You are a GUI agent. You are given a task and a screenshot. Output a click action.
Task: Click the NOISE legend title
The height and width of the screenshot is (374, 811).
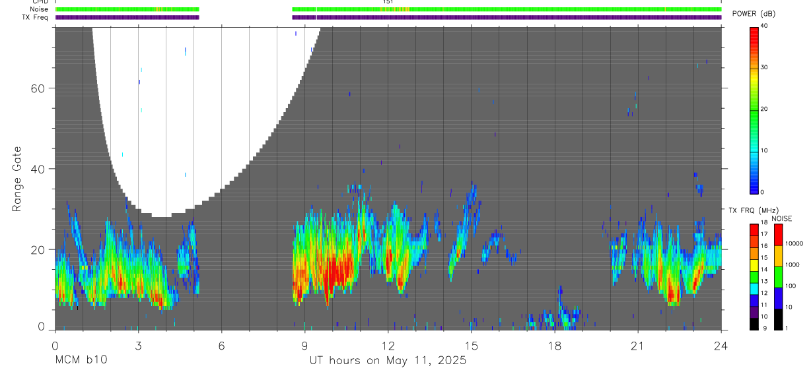pyautogui.click(x=781, y=218)
